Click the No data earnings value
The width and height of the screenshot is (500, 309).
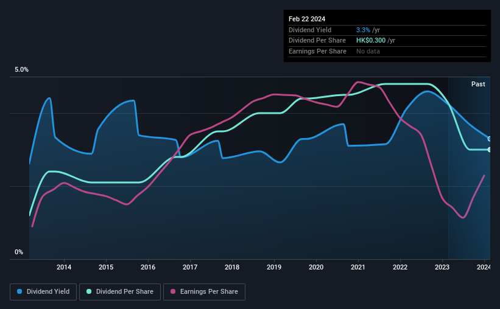(368, 51)
